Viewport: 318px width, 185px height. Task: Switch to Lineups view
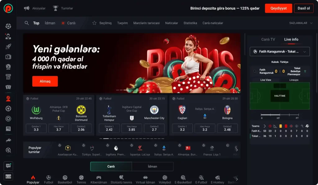[x=294, y=80]
